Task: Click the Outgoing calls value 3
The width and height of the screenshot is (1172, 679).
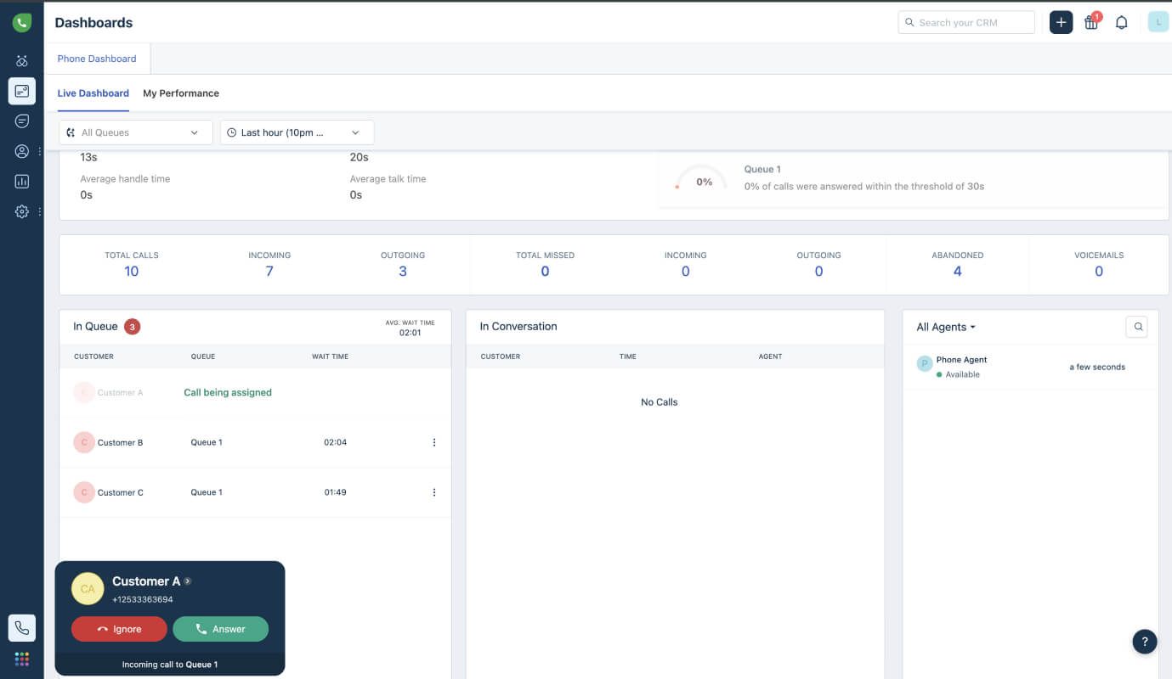Action: (403, 272)
